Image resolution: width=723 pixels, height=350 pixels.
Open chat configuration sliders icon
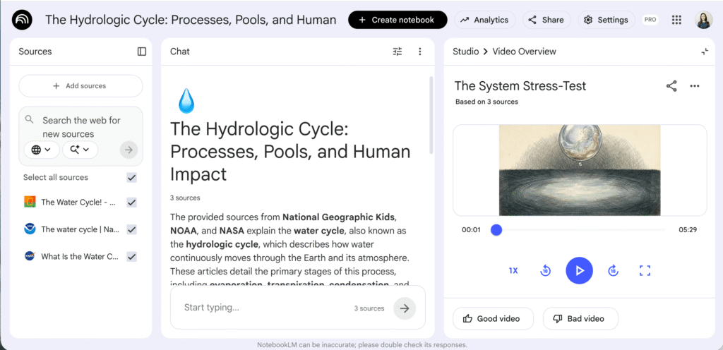coord(398,52)
